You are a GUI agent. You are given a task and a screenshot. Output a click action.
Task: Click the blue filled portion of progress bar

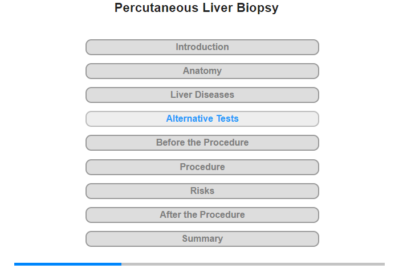pos(68,264)
